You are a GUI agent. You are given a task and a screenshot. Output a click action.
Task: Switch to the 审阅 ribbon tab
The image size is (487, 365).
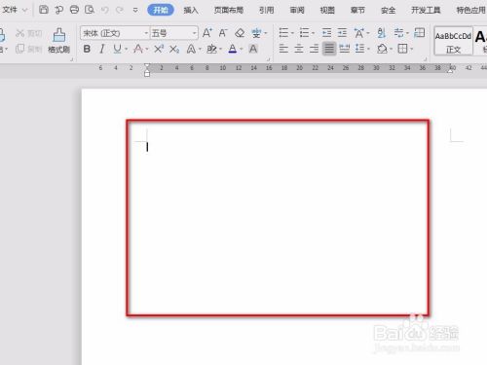coord(297,10)
